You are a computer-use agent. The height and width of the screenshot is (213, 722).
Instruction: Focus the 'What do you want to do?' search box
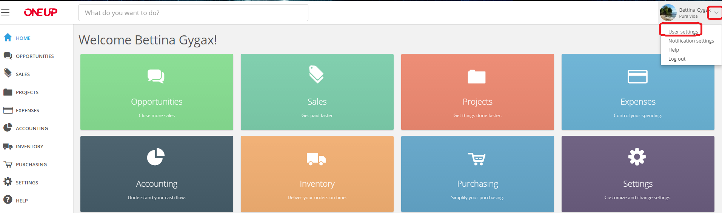coord(193,13)
